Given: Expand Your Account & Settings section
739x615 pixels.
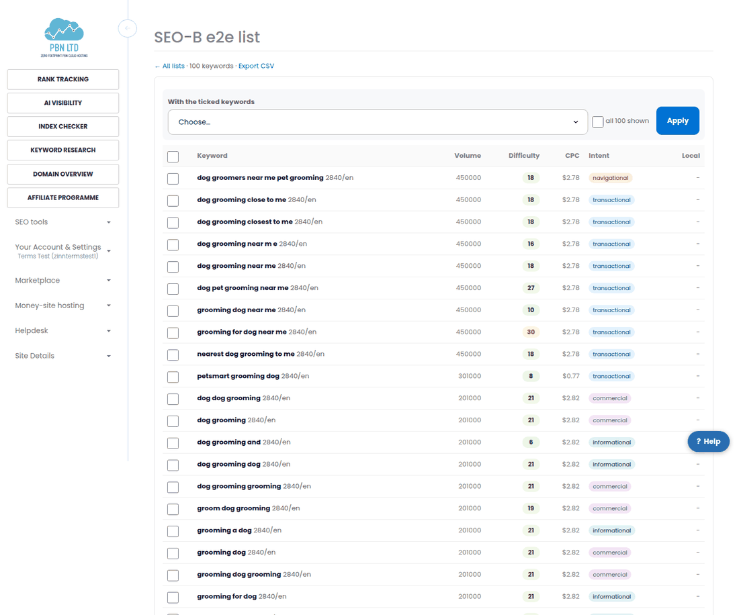Looking at the screenshot, I should [63, 251].
